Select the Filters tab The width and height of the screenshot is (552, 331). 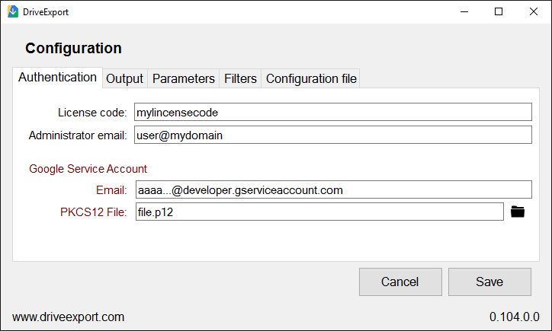pos(240,78)
